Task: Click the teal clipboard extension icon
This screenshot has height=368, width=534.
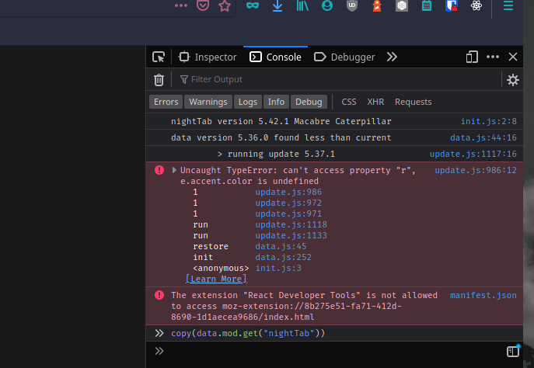Action: [x=427, y=5]
